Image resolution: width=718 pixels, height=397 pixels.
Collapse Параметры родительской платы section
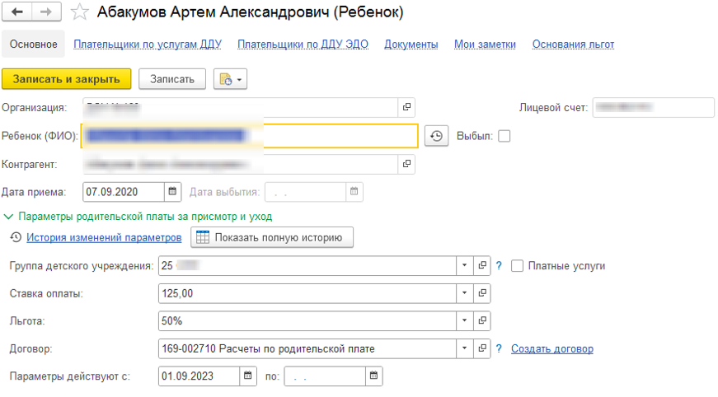pyautogui.click(x=8, y=217)
